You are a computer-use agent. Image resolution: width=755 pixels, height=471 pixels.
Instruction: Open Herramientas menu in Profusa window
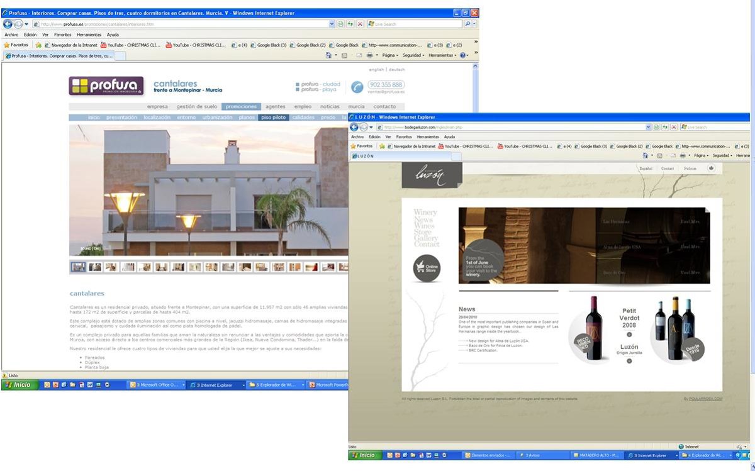pos(89,35)
